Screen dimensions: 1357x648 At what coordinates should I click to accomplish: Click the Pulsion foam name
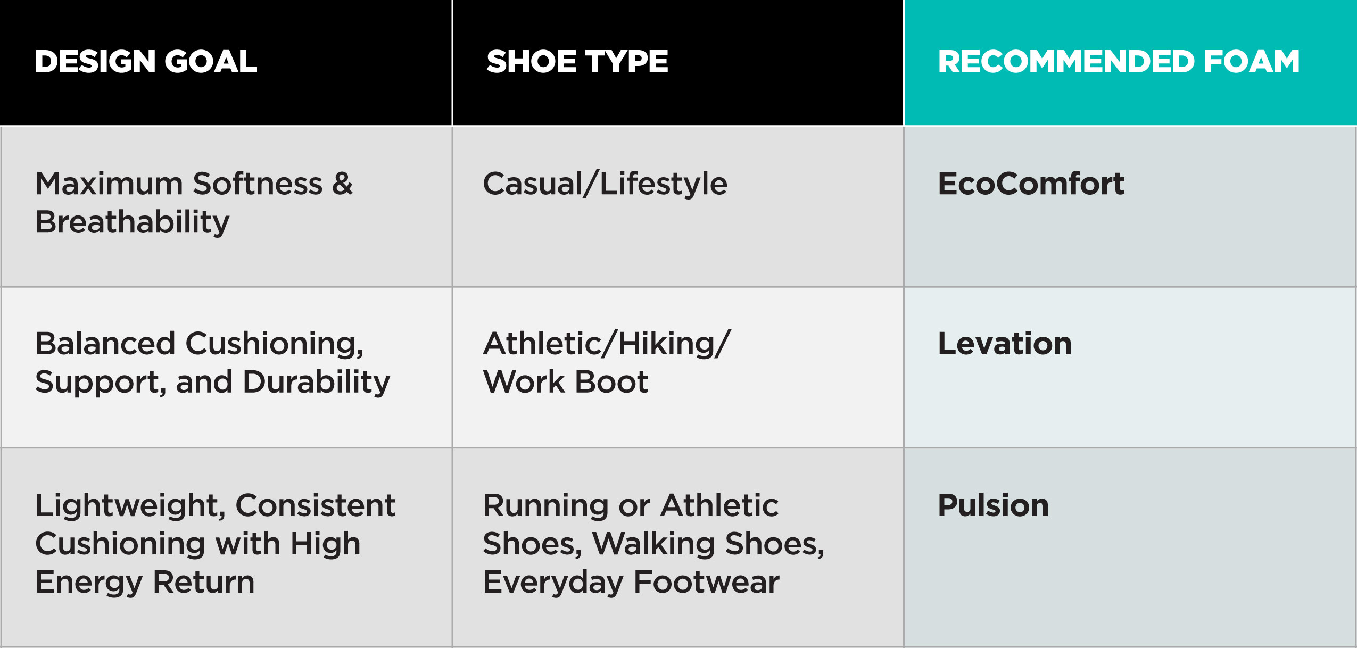[993, 505]
